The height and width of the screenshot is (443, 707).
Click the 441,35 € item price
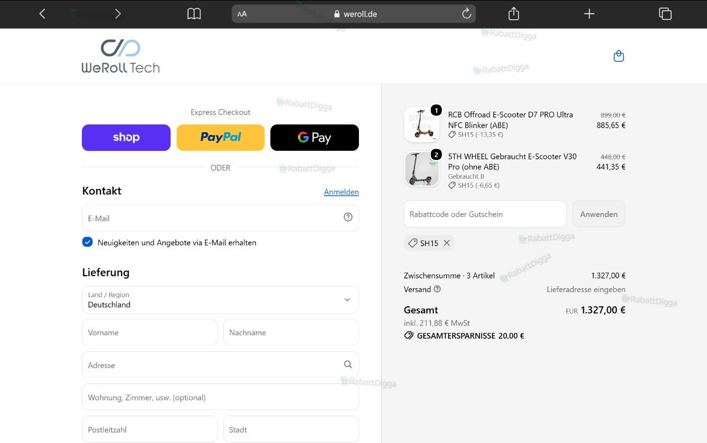point(611,167)
